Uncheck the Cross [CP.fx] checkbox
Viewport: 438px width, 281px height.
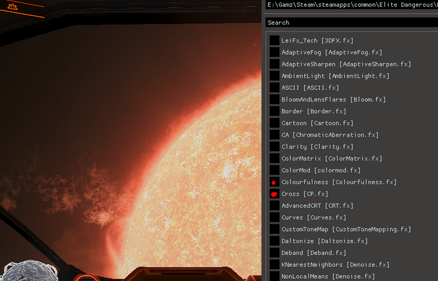click(274, 194)
